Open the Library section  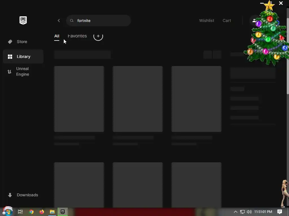point(23,56)
